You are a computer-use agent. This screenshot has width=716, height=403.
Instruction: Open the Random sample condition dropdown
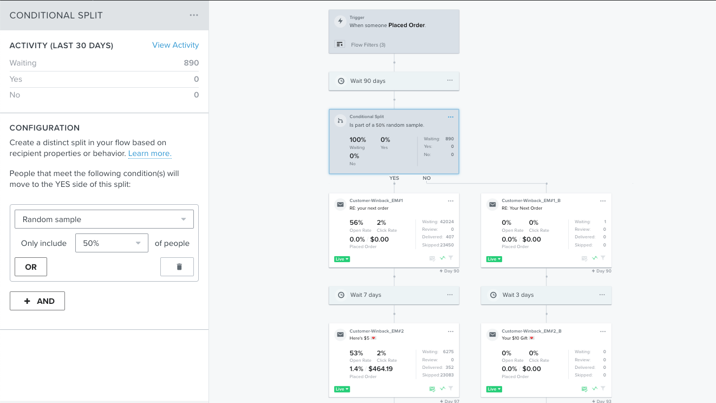[x=104, y=219]
